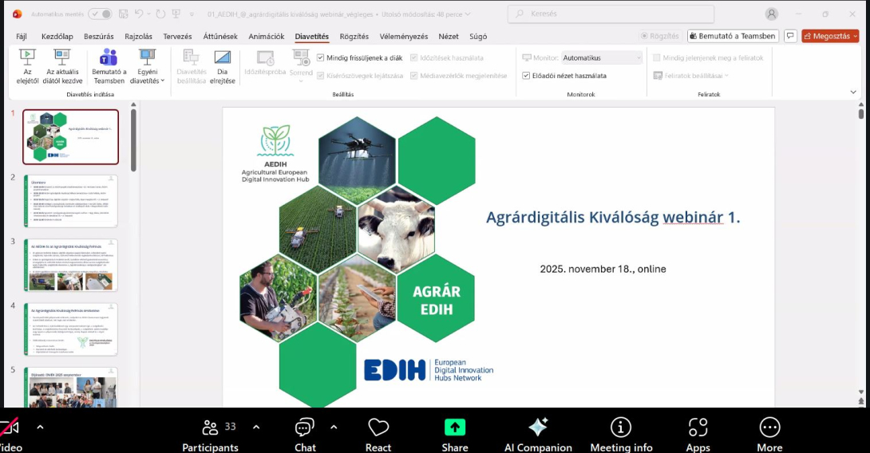Toggle Automatikus mentés autosave switch
870x453 pixels.
pyautogui.click(x=100, y=14)
